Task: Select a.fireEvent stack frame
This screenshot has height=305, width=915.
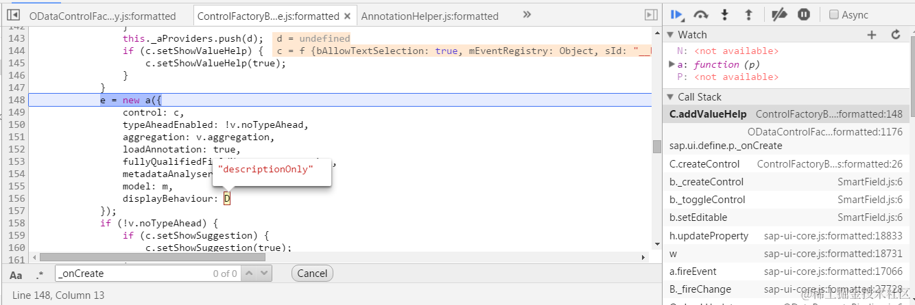Action: coord(787,271)
